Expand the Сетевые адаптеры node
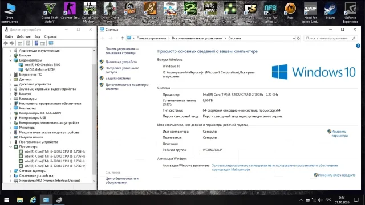 [10, 171]
